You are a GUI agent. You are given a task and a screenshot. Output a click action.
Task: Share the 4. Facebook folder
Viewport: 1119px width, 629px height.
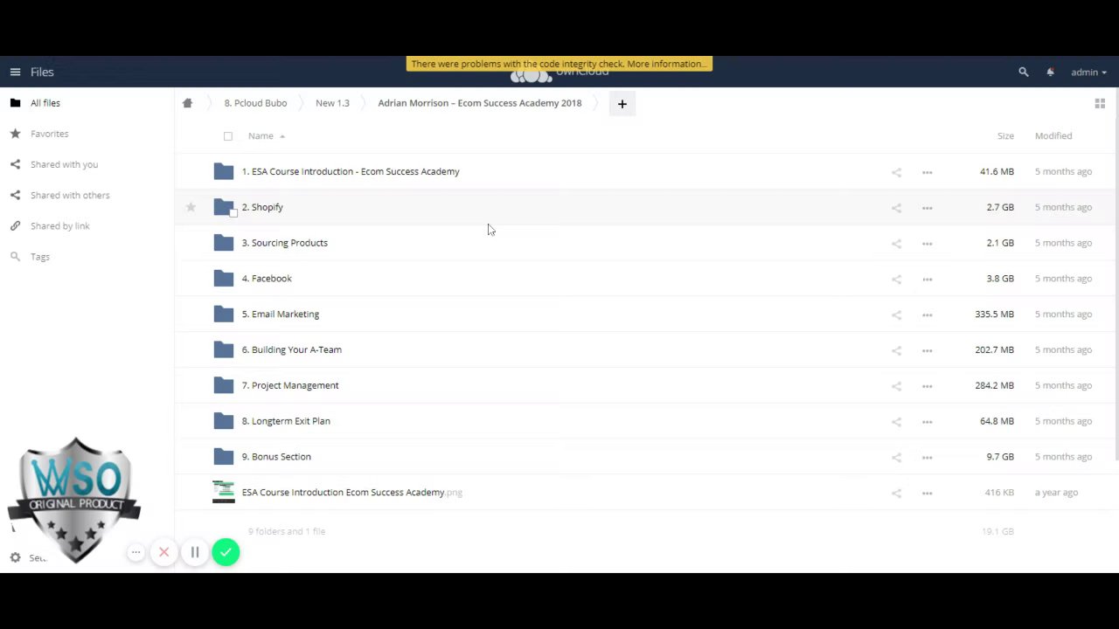[x=896, y=279]
